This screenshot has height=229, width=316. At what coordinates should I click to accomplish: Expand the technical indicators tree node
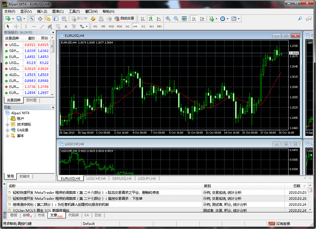point(7,124)
